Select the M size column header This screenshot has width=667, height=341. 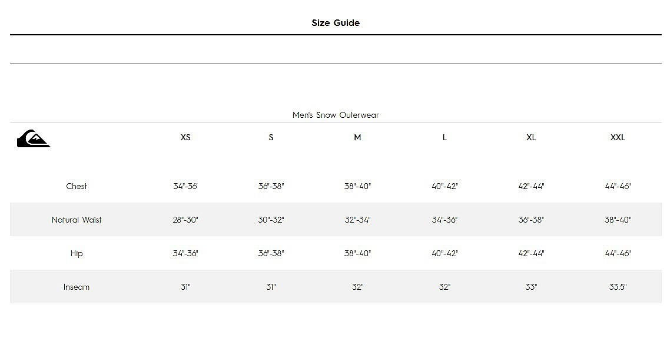pyautogui.click(x=357, y=137)
